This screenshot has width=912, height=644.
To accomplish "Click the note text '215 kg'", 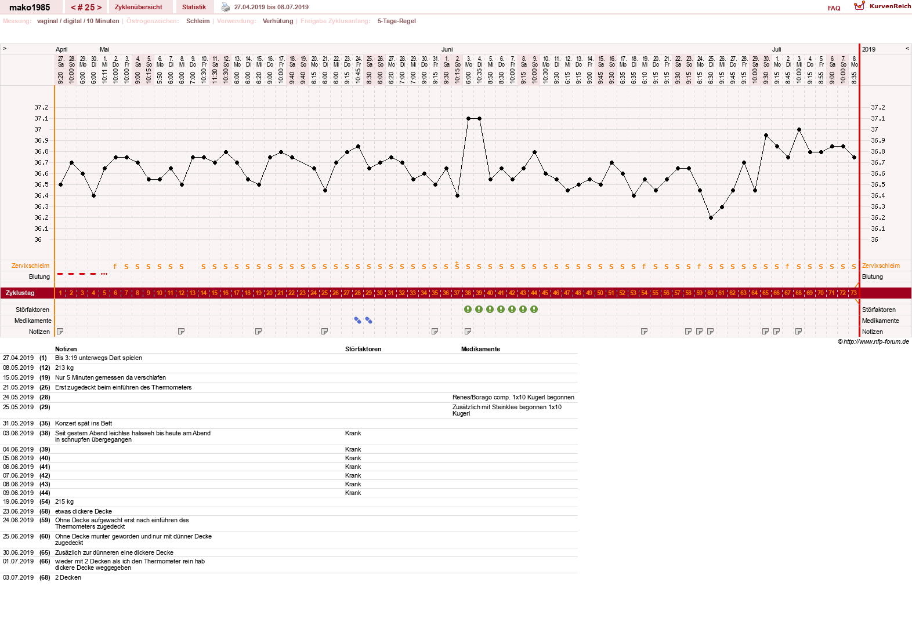I will coord(64,501).
